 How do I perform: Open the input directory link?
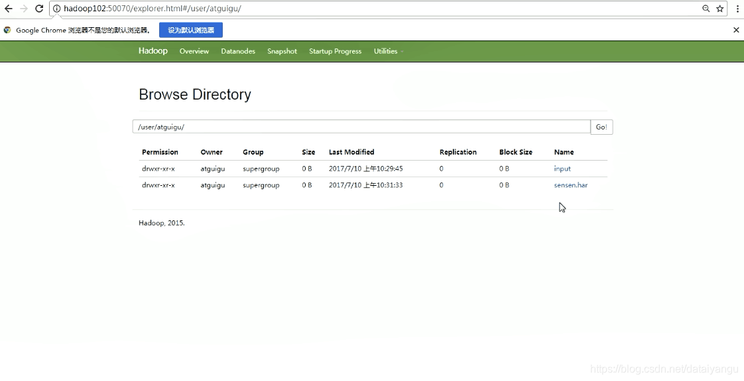click(x=562, y=169)
